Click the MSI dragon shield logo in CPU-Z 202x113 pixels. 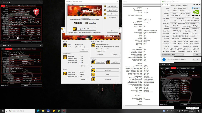tap(36, 12)
